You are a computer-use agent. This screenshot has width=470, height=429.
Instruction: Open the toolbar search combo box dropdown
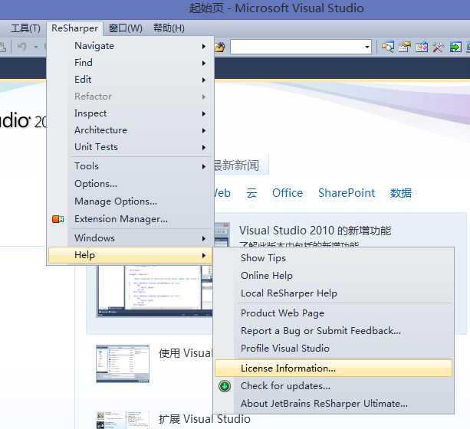(x=367, y=47)
